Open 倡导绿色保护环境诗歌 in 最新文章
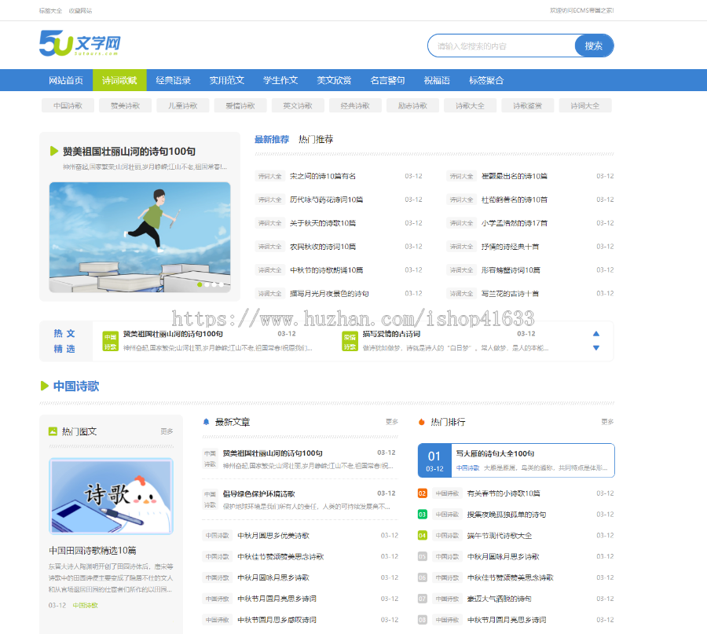Viewport: 707px width, 634px height. pos(258,493)
